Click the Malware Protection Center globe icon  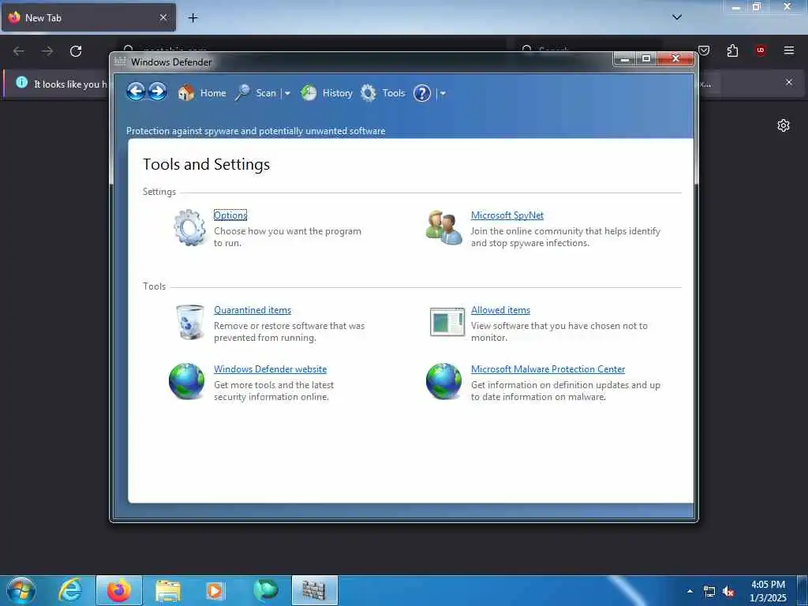[x=443, y=381]
